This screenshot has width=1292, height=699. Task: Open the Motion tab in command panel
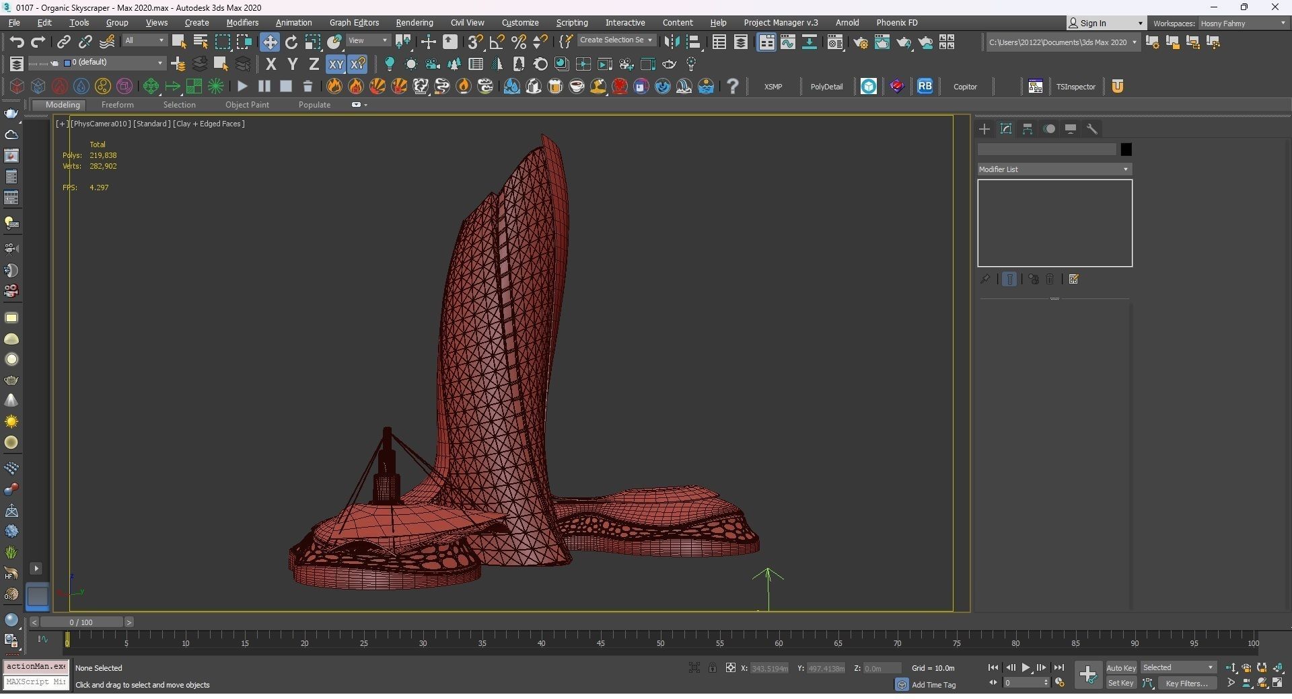[x=1049, y=129]
